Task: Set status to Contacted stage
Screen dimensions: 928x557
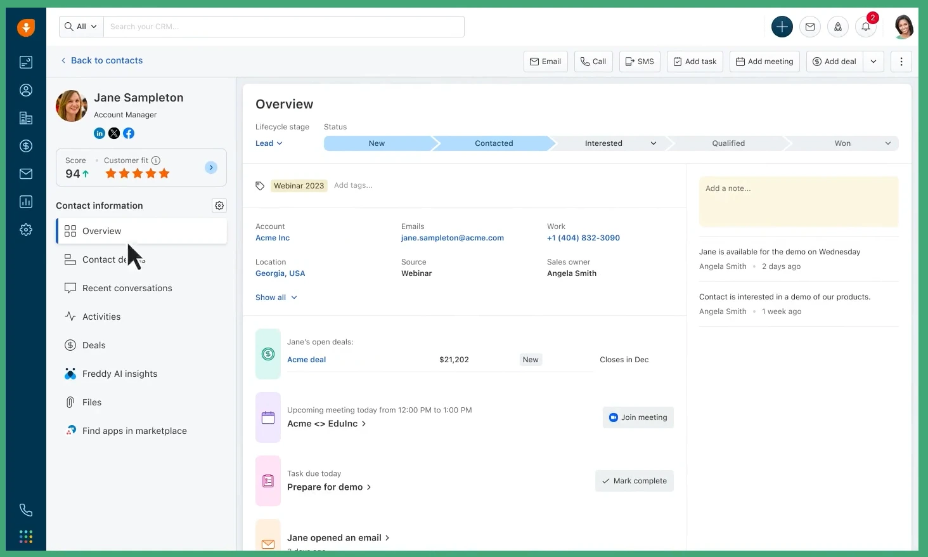Action: tap(493, 143)
